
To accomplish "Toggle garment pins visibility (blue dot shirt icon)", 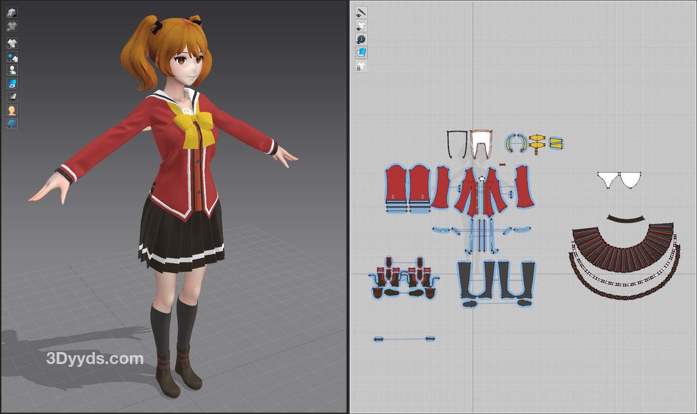I will pos(12,57).
